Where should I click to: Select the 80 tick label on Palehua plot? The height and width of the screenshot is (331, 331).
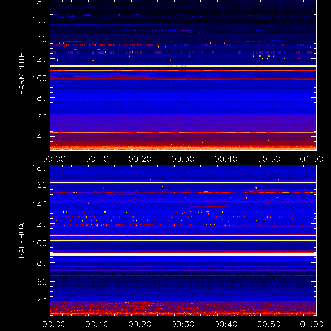(x=42, y=263)
